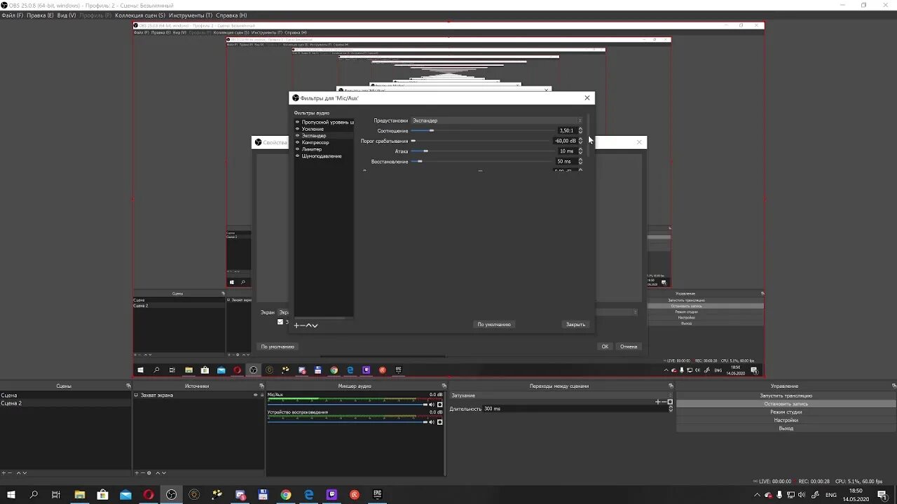897x504 pixels.
Task: Move source up in Sources dock
Action: pos(158,473)
